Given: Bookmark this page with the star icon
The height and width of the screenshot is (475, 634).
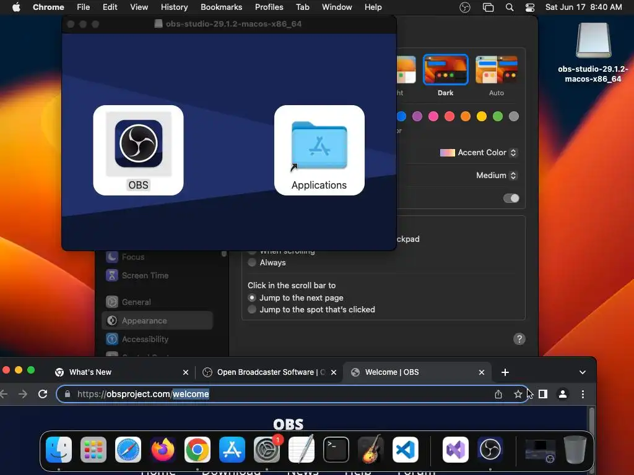Looking at the screenshot, I should (x=518, y=394).
